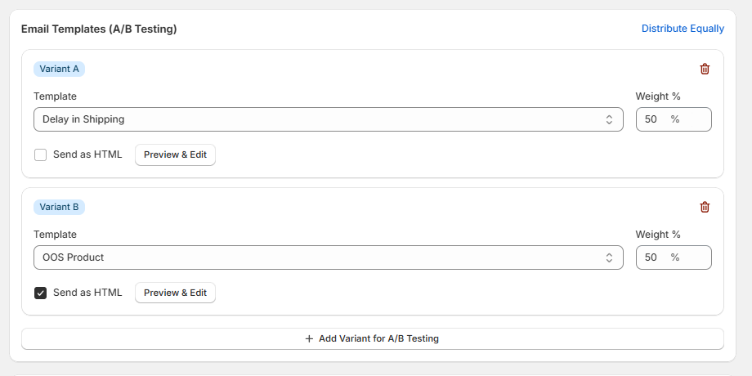Focus the Variant B Weight % field

[654, 257]
